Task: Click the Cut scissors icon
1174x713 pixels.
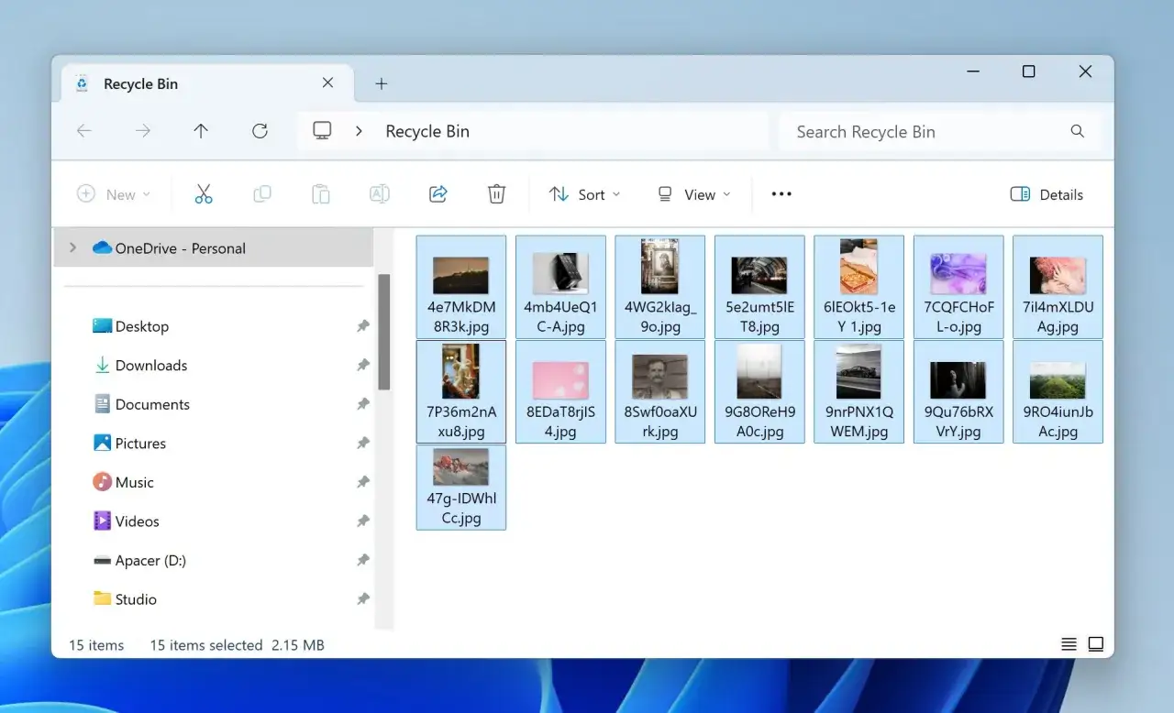Action: coord(204,194)
